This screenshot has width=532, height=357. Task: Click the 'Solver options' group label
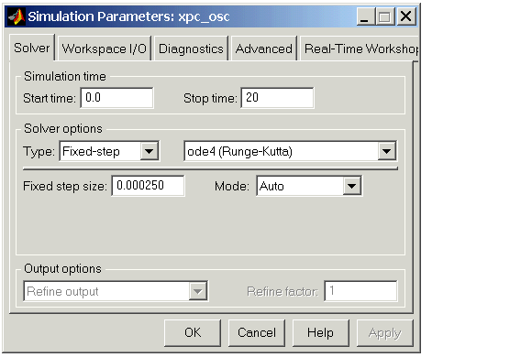[63, 129]
